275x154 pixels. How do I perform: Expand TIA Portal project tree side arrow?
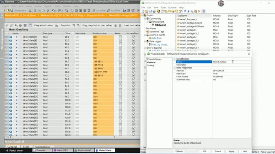click(x=2, y=15)
